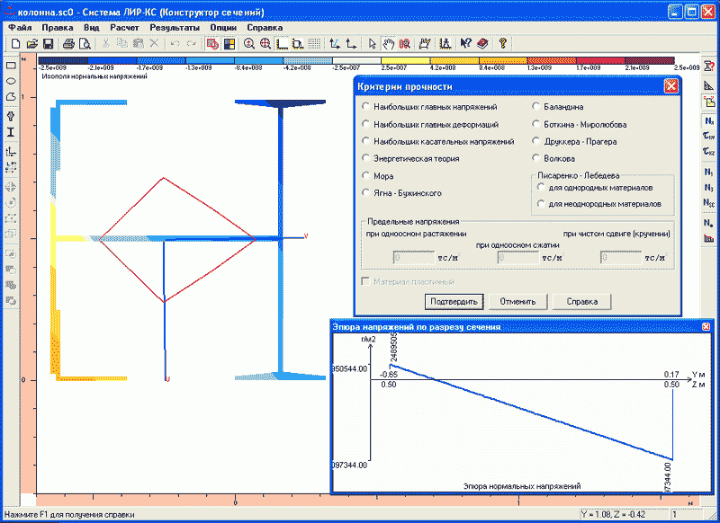Select the I-beam profile tool
720x523 pixels.
tap(11, 132)
